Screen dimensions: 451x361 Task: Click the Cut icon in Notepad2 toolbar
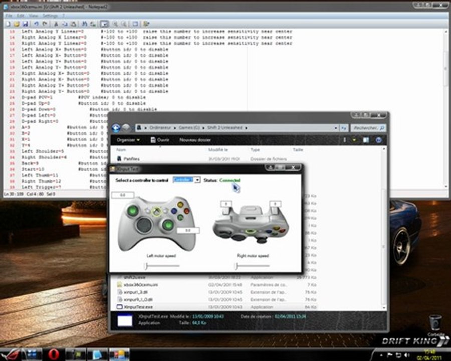[56, 24]
